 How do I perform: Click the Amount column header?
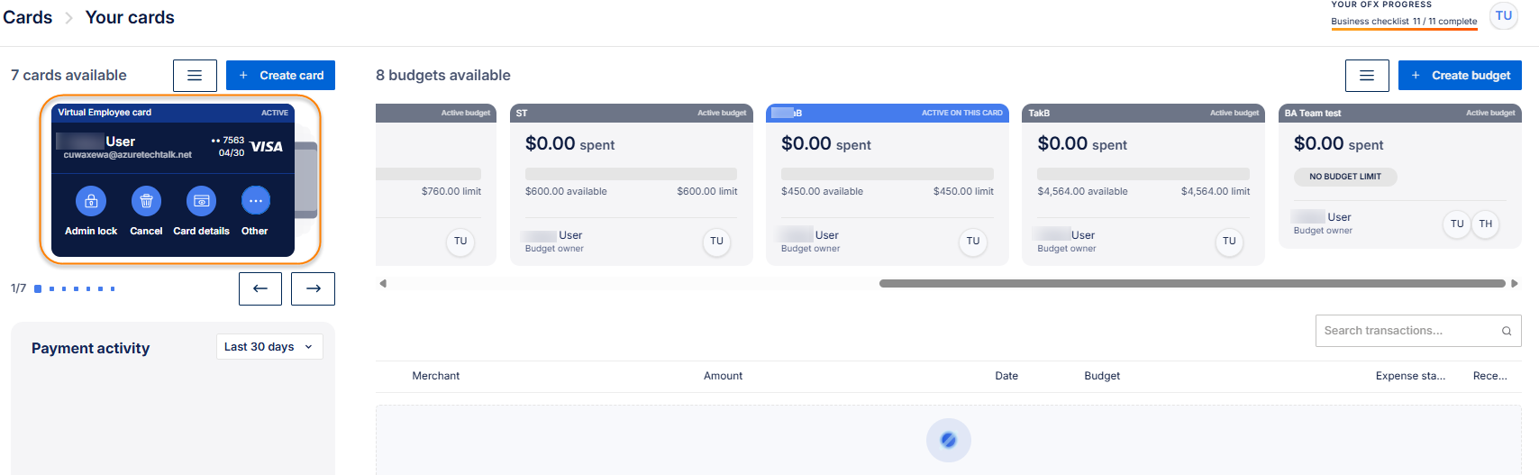(x=723, y=376)
